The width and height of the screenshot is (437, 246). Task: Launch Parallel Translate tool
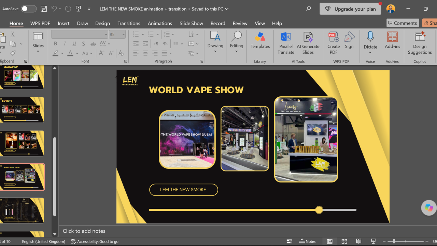[286, 43]
